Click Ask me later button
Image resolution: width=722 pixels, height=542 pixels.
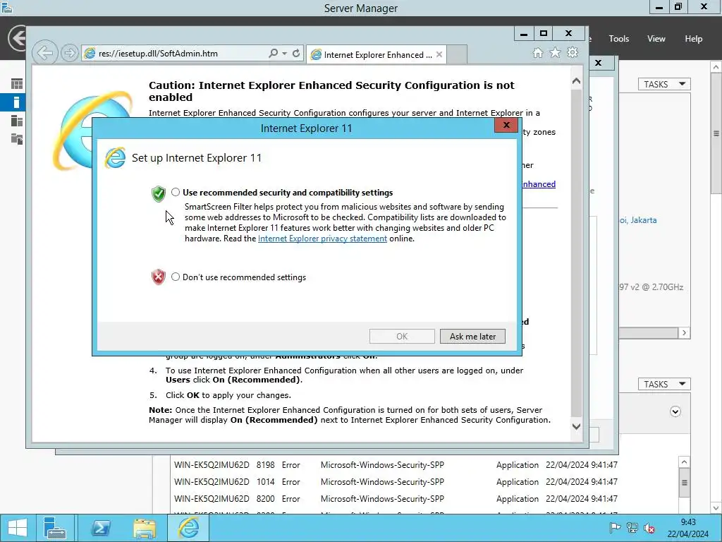point(472,337)
